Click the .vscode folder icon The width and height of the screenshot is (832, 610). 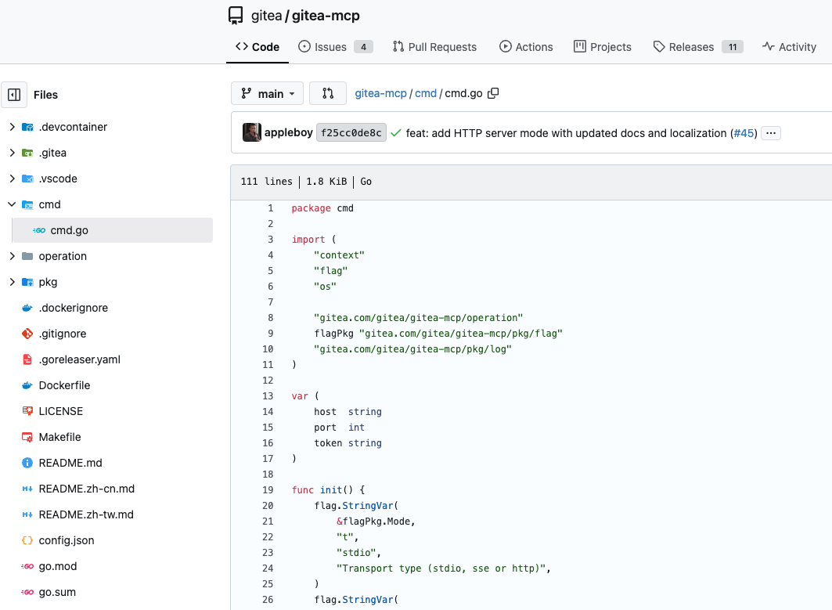pos(27,179)
